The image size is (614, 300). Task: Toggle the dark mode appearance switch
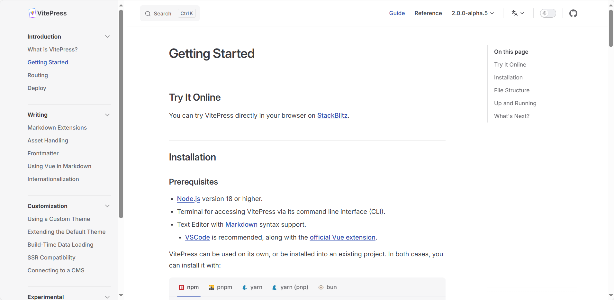tap(548, 13)
